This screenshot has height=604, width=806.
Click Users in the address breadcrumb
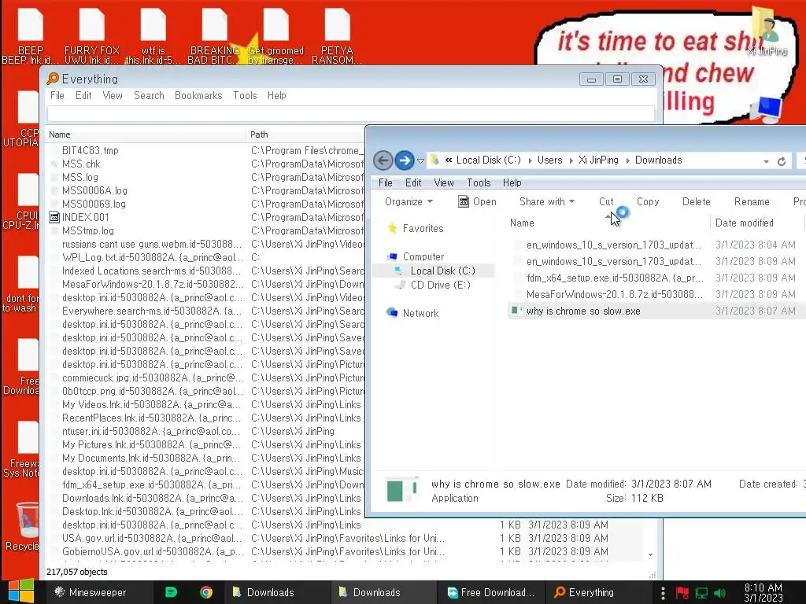[x=549, y=160]
